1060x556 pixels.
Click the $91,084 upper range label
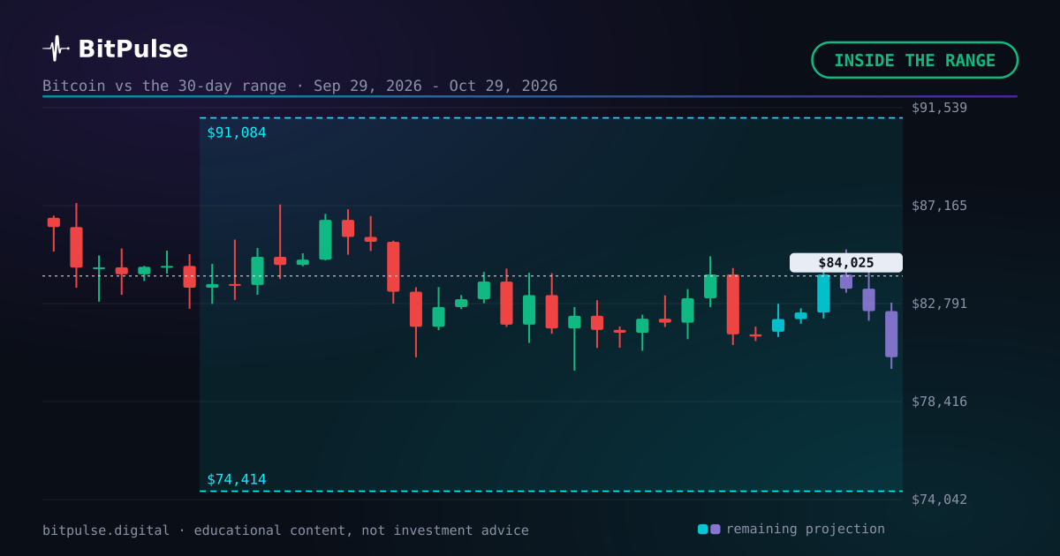click(x=236, y=132)
